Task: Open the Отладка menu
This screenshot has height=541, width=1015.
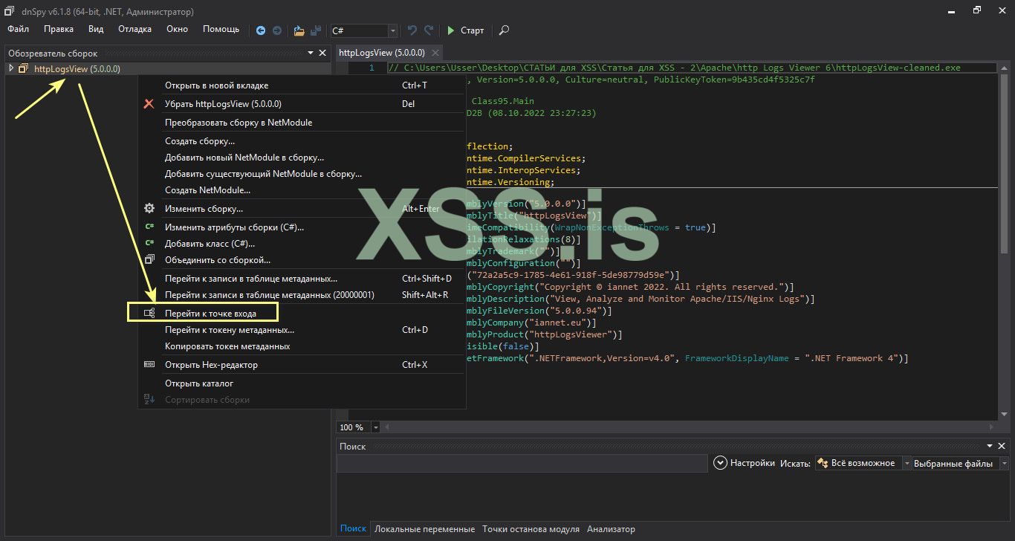Action: 134,29
